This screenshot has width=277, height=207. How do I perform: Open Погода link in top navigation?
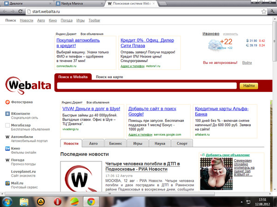pos(66,20)
